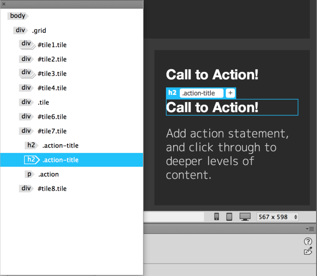Switch to desktop size preview

[245, 217]
